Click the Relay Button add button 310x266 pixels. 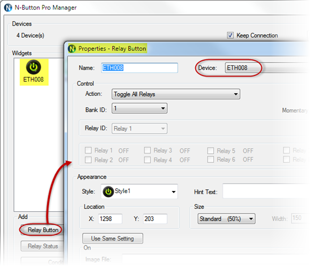(x=42, y=230)
